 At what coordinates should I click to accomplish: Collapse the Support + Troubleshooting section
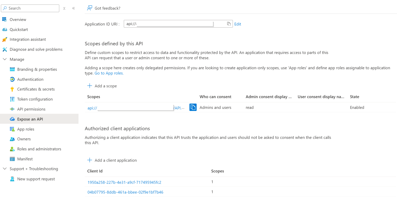pyautogui.click(x=4, y=169)
